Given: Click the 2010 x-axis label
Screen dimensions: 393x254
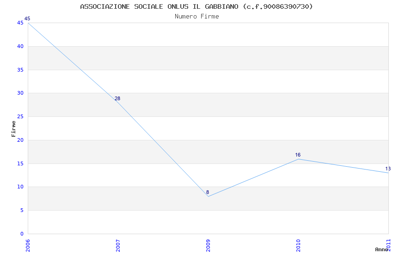Looking at the screenshot, I should click(298, 246).
